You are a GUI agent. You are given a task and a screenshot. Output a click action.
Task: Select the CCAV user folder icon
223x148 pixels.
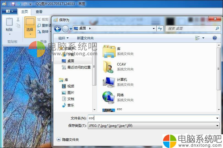pos(109,67)
